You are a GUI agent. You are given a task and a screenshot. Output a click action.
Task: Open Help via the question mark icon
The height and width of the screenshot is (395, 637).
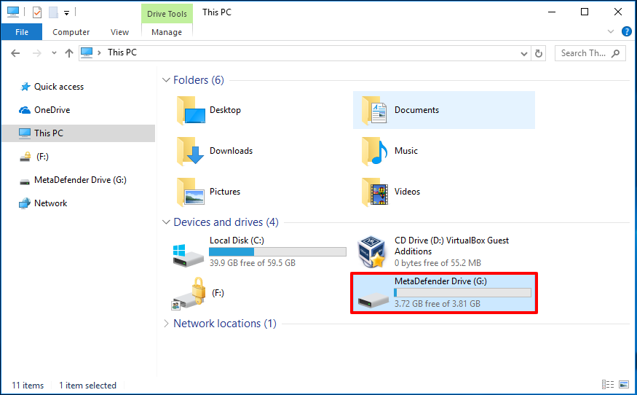pos(626,31)
